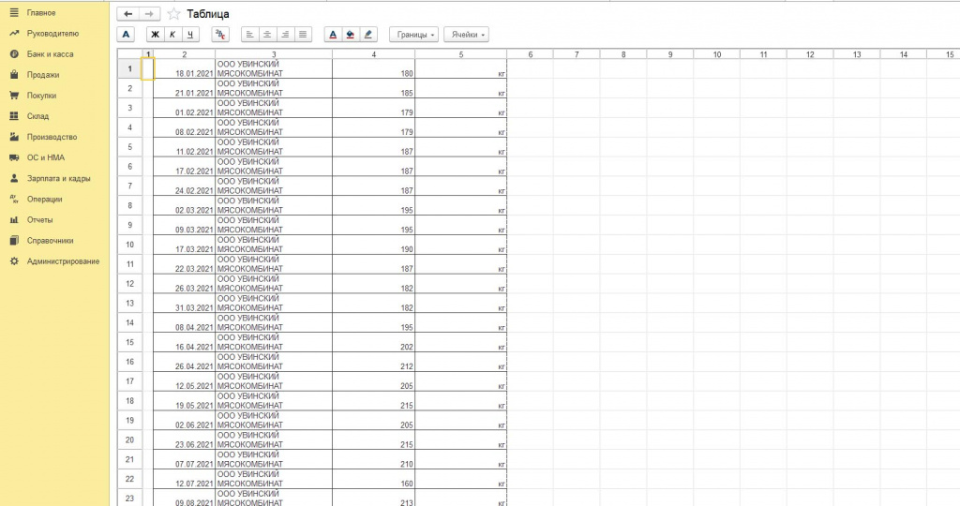
Task: Click date cell 07.07.2021
Action: 185,459
